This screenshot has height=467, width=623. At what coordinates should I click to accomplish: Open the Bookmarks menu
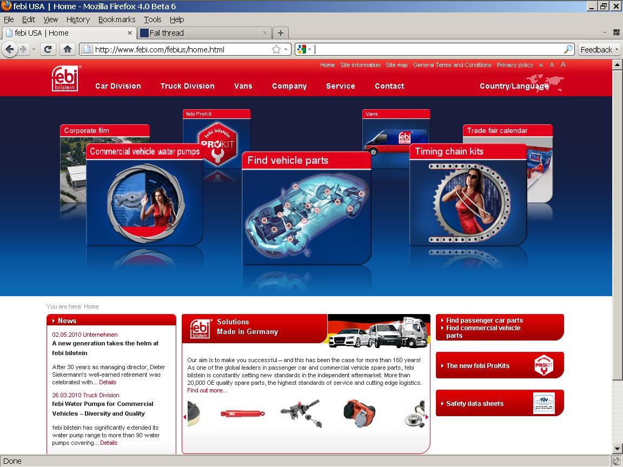point(117,19)
